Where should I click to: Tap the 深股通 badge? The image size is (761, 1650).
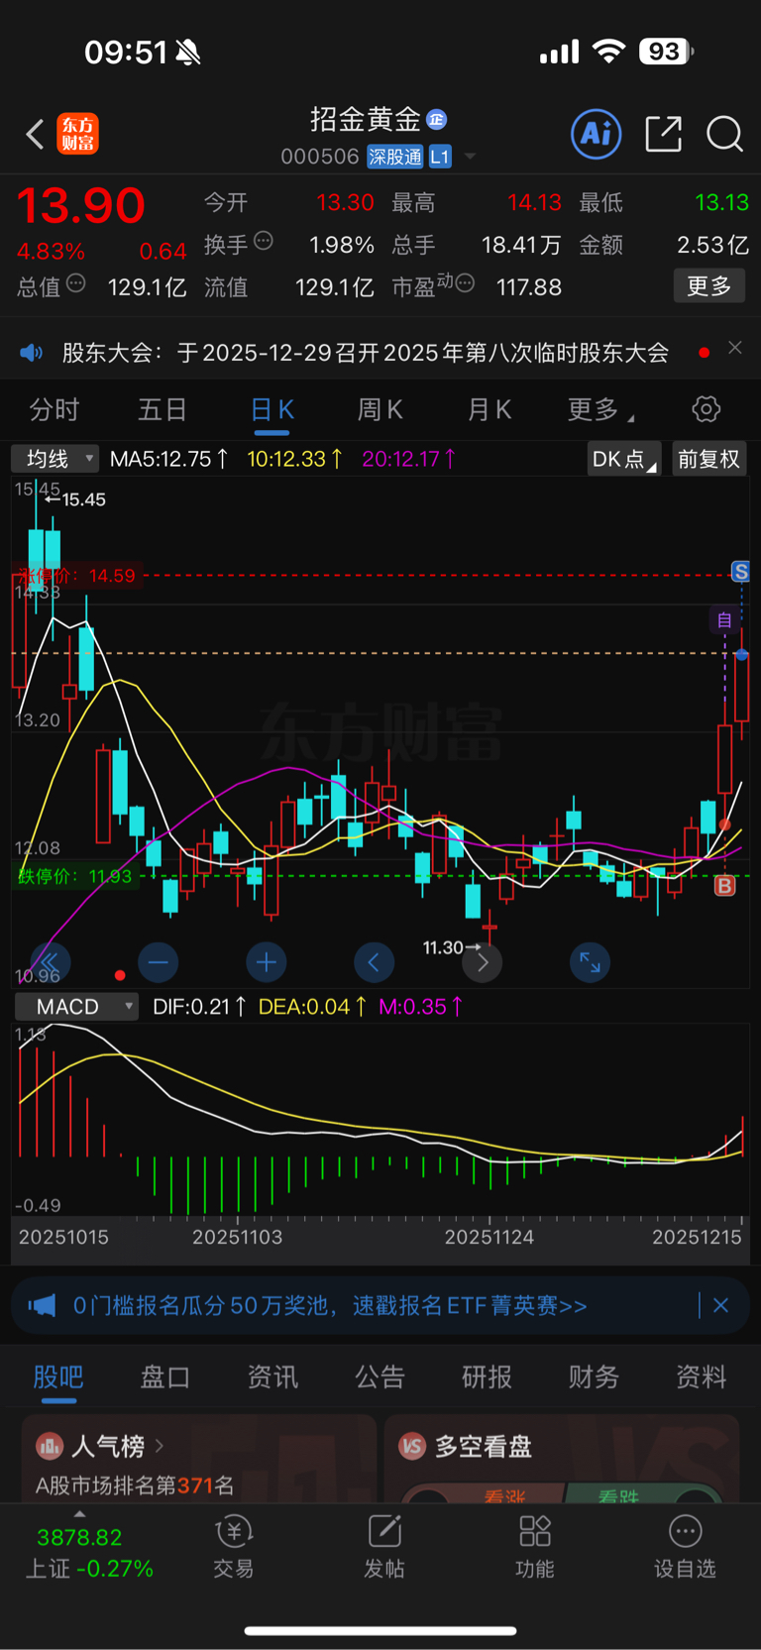tap(395, 157)
